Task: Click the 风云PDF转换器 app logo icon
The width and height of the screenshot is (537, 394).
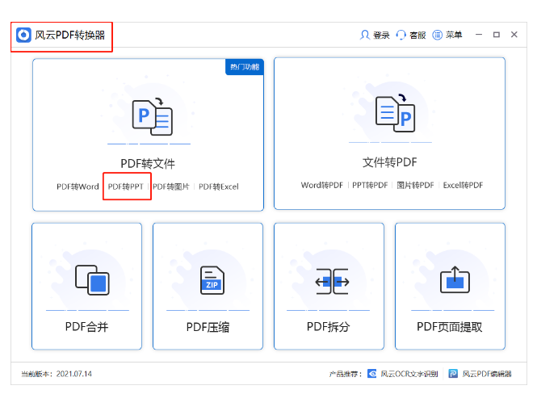Action: tap(23, 35)
